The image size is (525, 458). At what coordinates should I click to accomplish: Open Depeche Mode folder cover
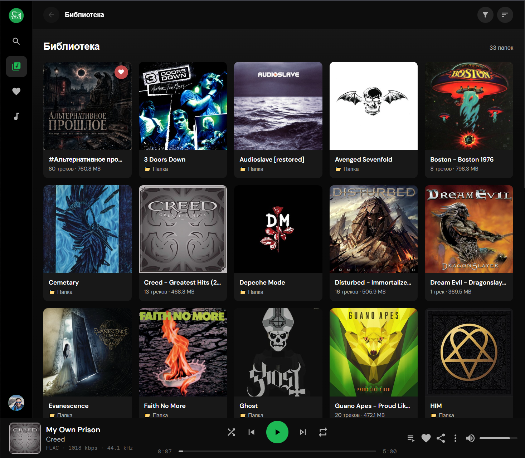coord(278,229)
